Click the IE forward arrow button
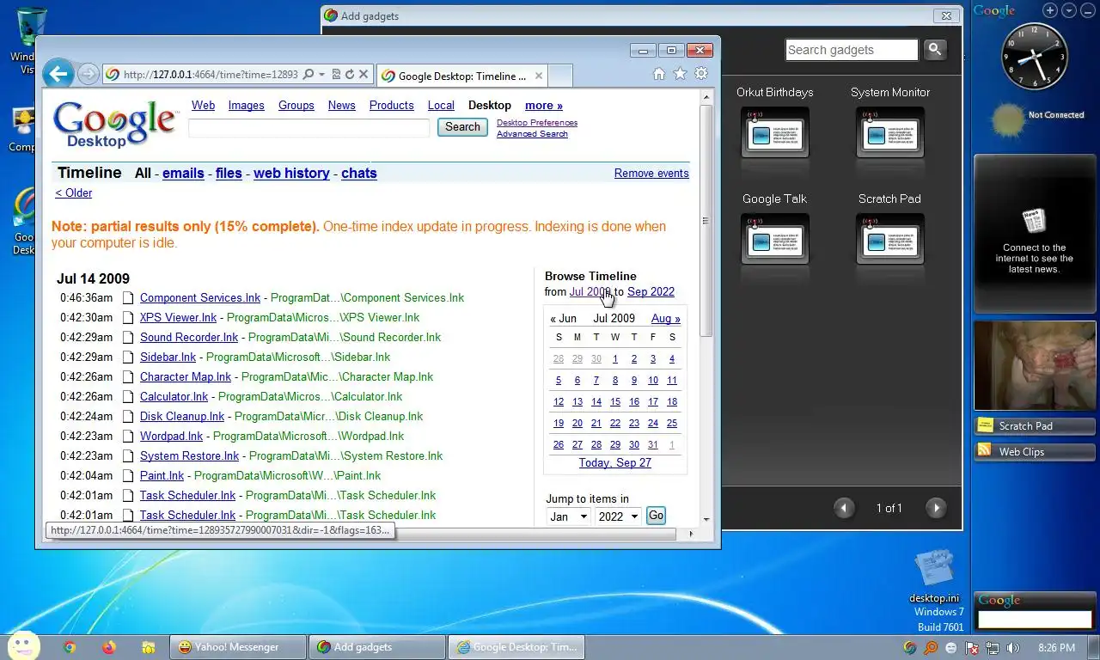The width and height of the screenshot is (1100, 660). [88, 75]
